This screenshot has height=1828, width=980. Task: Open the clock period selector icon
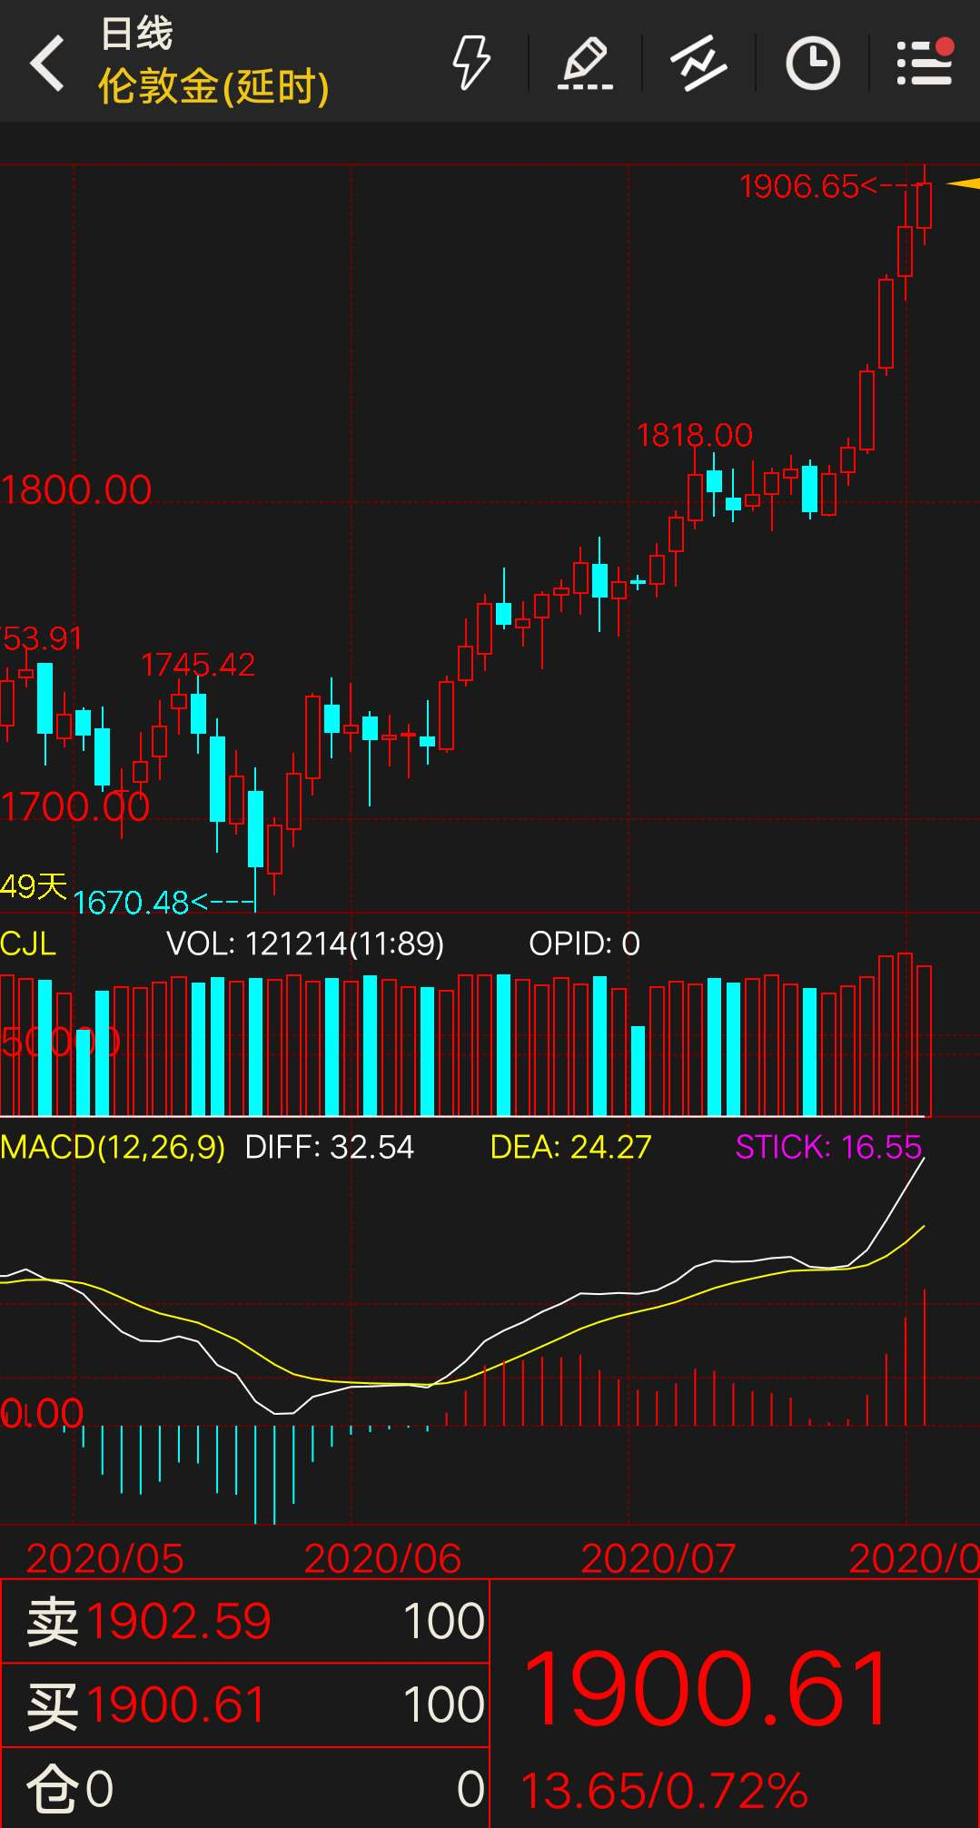coord(812,63)
